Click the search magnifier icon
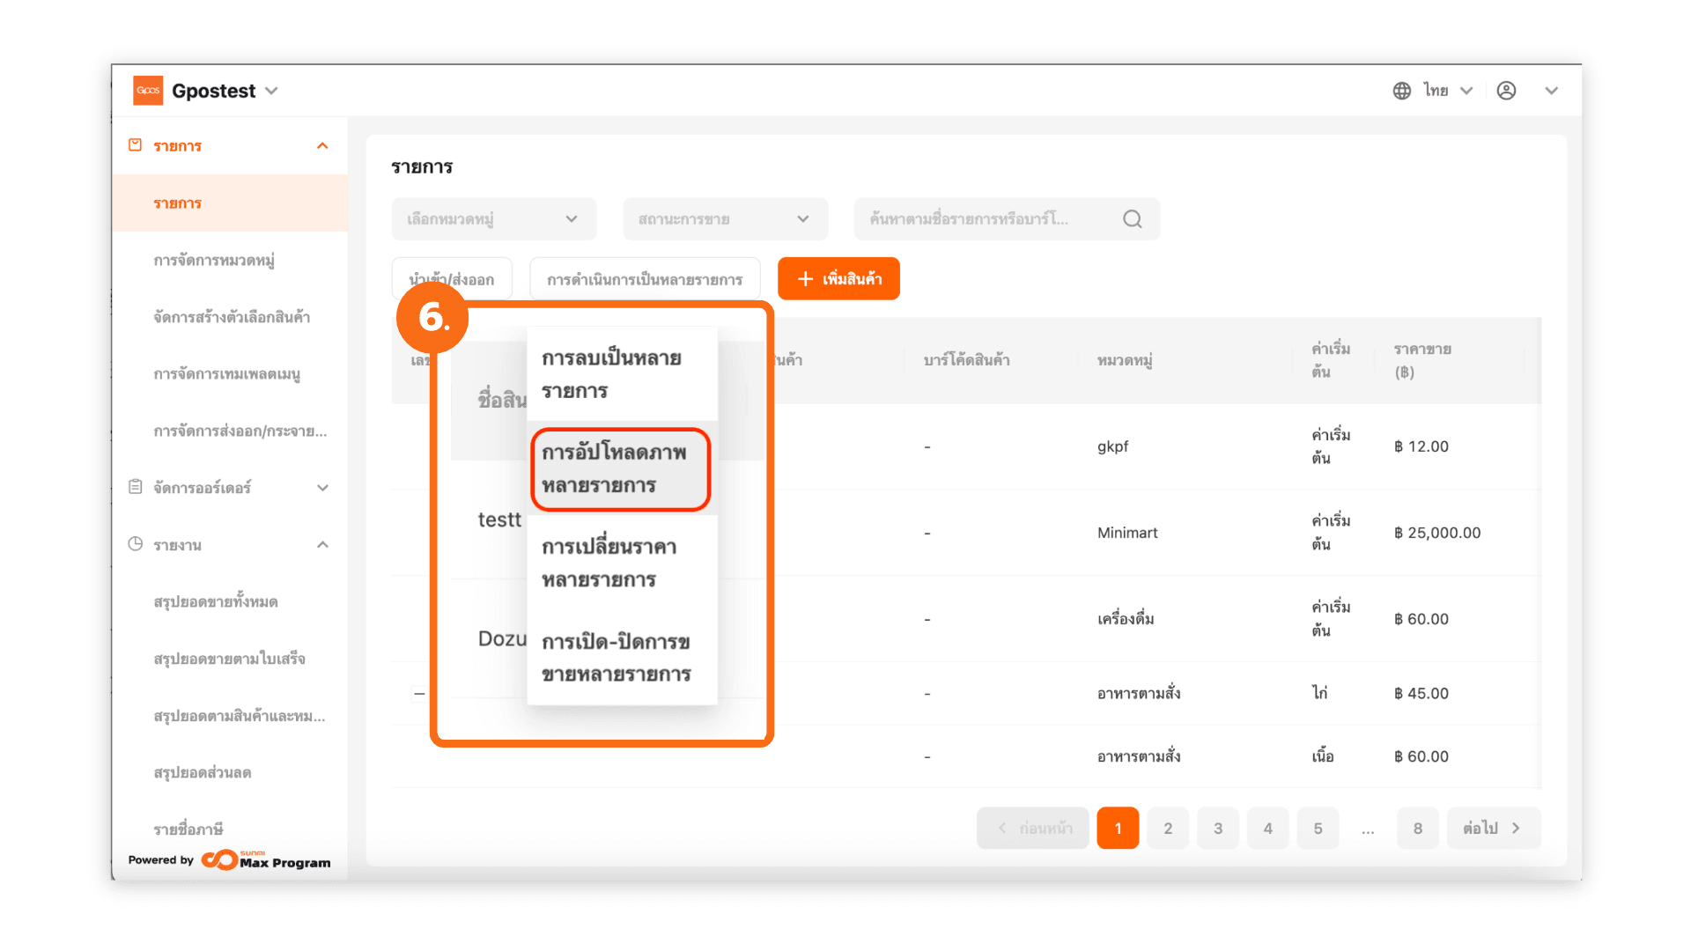1691x951 pixels. tap(1133, 219)
